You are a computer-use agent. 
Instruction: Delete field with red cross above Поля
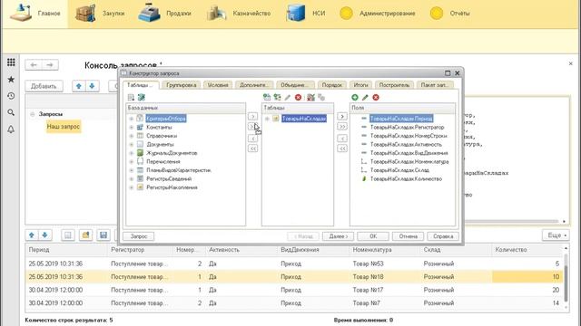pyautogui.click(x=376, y=97)
